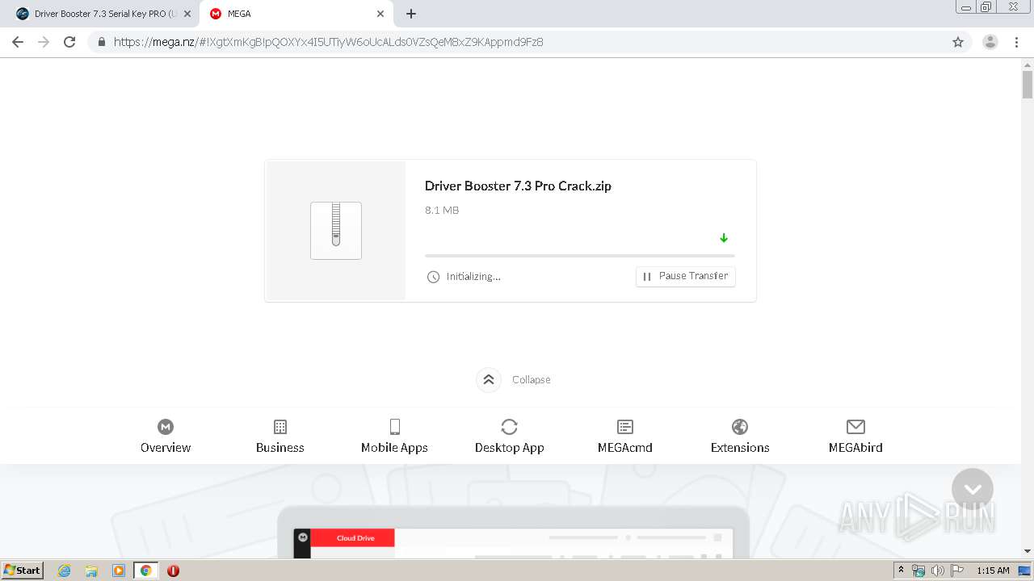This screenshot has height=581, width=1034.
Task: Open the MEGAbird mail icon
Action: (855, 427)
